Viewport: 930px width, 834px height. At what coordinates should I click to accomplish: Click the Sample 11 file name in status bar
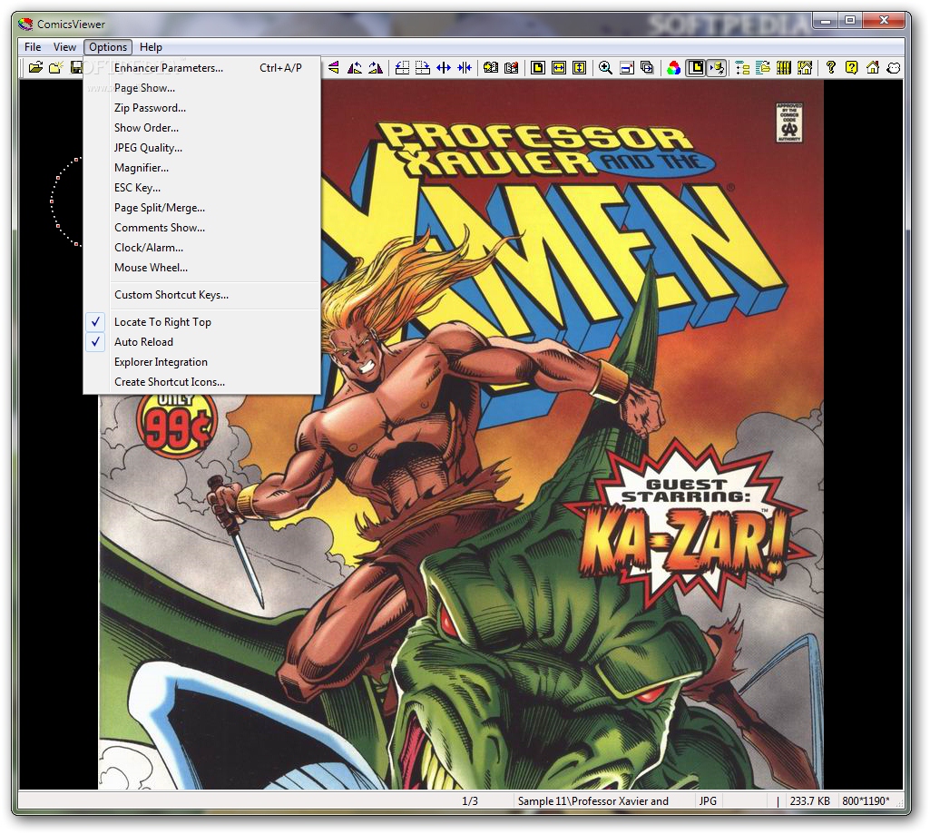[x=593, y=800]
